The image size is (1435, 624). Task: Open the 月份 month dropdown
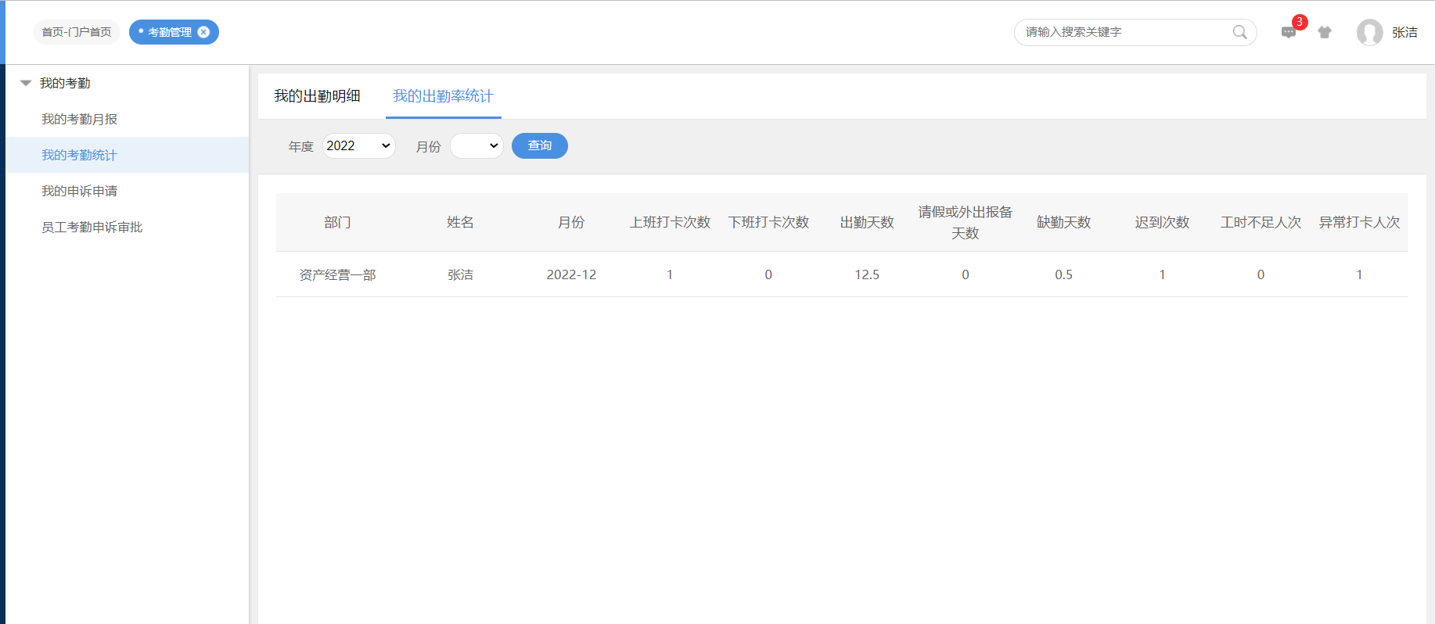click(476, 146)
